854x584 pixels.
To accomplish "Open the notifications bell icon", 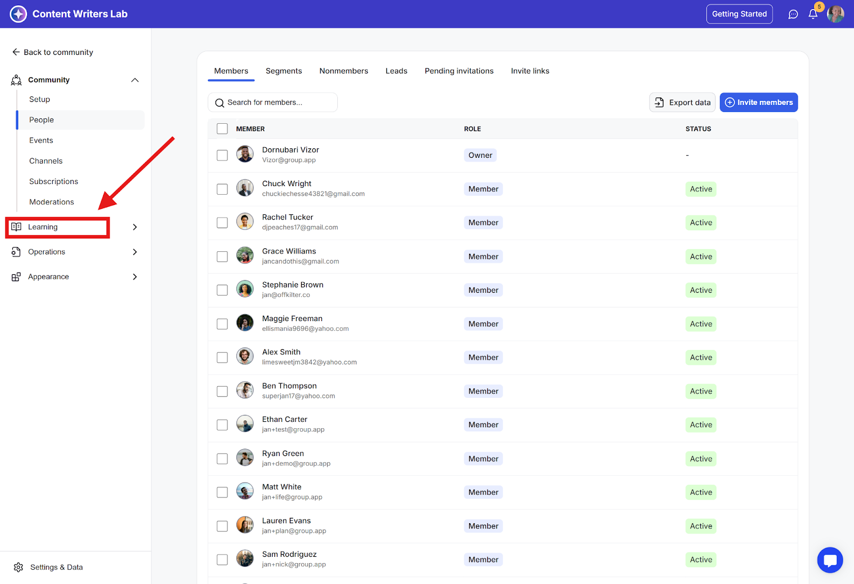I will 813,14.
